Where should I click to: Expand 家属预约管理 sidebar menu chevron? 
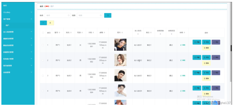pyautogui.click(x=31, y=52)
